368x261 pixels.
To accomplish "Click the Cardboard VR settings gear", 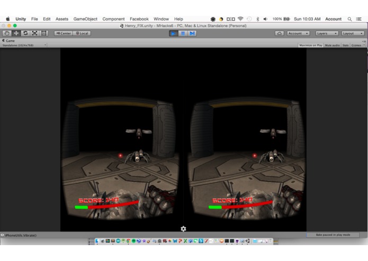I will [183, 229].
